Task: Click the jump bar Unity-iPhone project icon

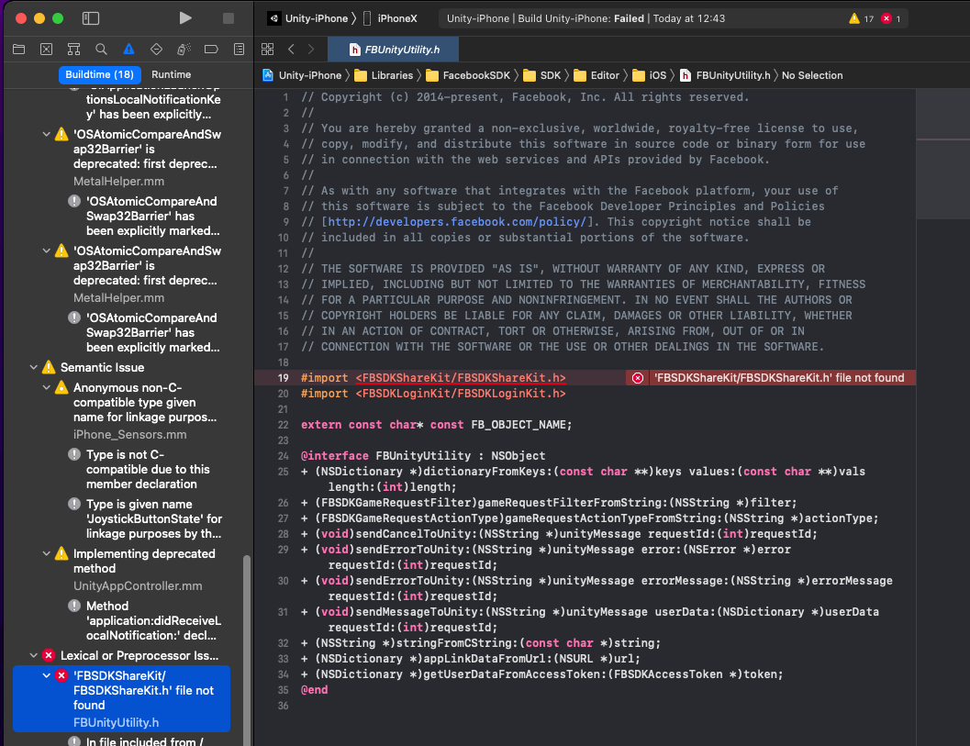Action: pyautogui.click(x=268, y=75)
